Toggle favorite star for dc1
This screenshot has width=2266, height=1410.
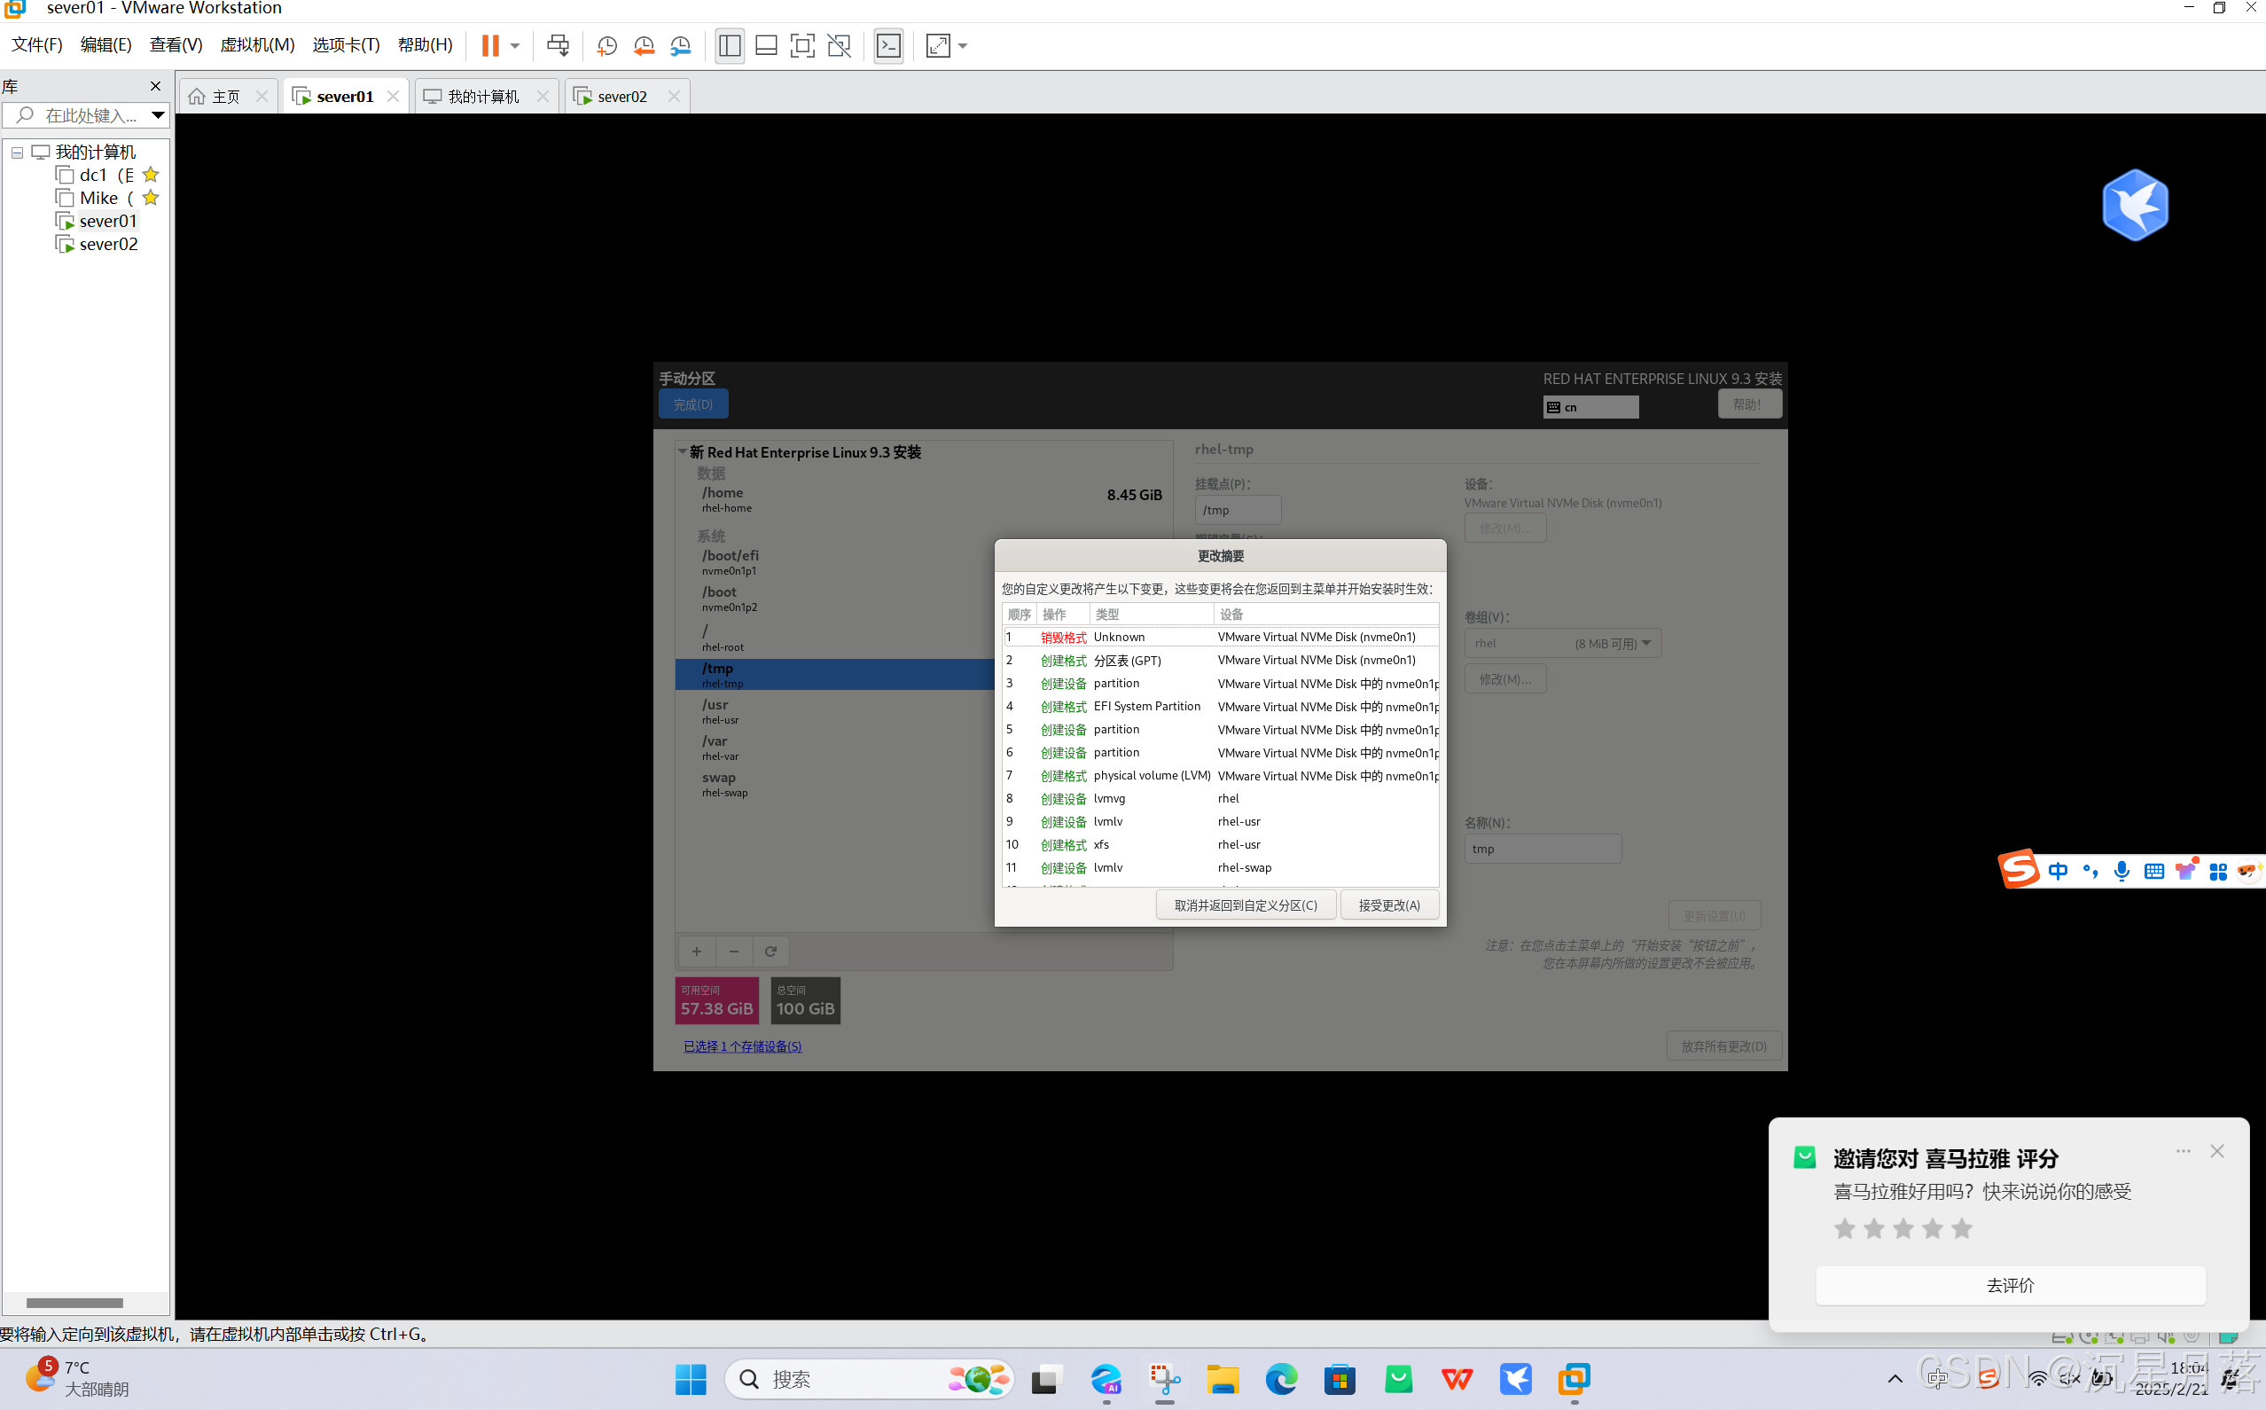(151, 175)
